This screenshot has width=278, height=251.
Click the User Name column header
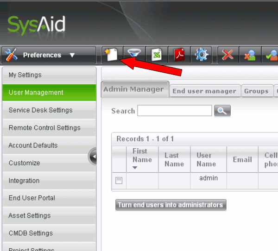tap(206, 160)
